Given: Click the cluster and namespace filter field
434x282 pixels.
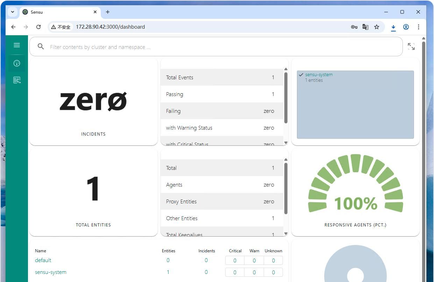Looking at the screenshot, I should [216, 46].
